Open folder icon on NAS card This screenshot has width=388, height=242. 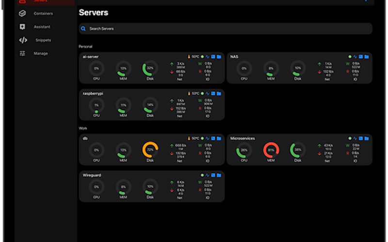tap(367, 57)
